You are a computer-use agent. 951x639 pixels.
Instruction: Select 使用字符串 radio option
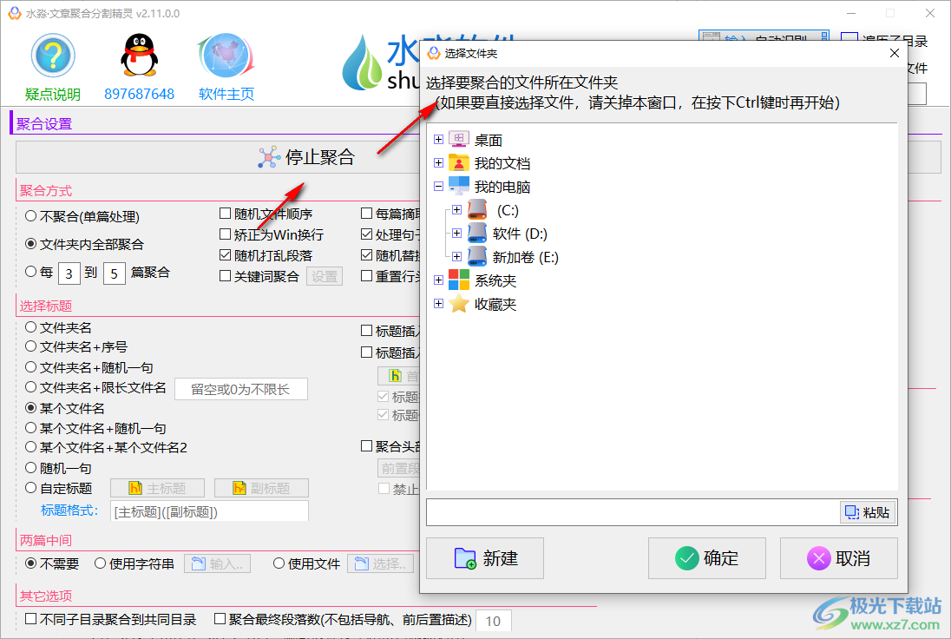coord(134,563)
